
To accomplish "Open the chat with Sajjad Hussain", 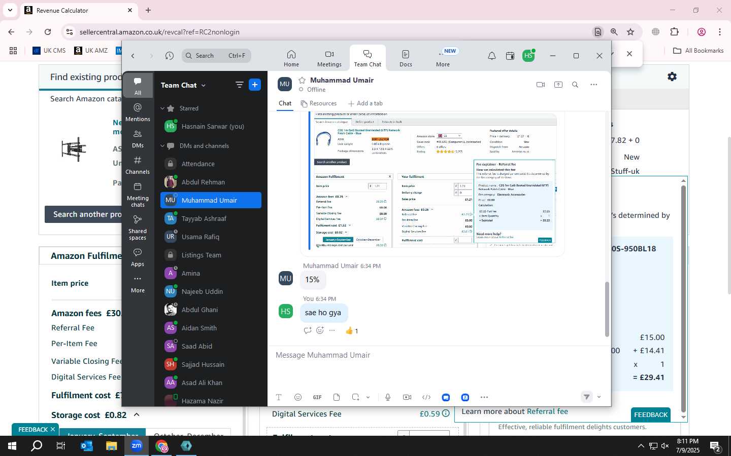I will [x=211, y=365].
